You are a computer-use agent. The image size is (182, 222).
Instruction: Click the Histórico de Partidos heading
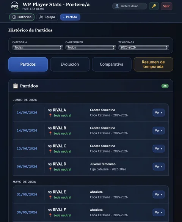tap(30, 30)
